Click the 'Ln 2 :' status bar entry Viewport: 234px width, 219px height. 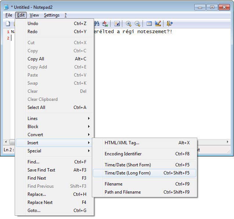coord(9,150)
